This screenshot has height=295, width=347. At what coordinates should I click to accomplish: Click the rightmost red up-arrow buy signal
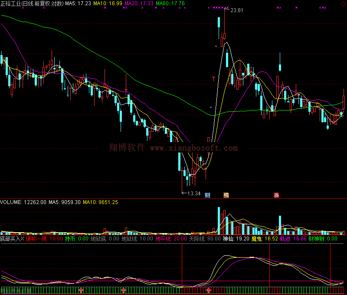(209, 290)
